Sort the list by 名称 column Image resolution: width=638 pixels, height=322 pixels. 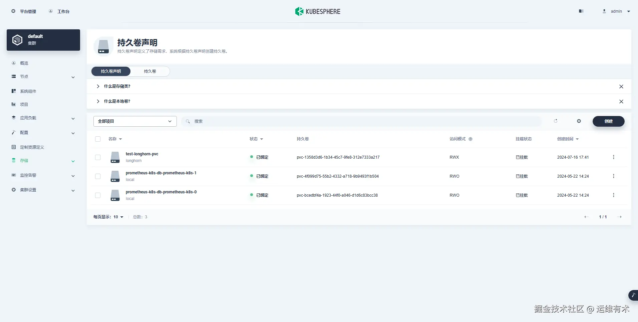(115, 139)
